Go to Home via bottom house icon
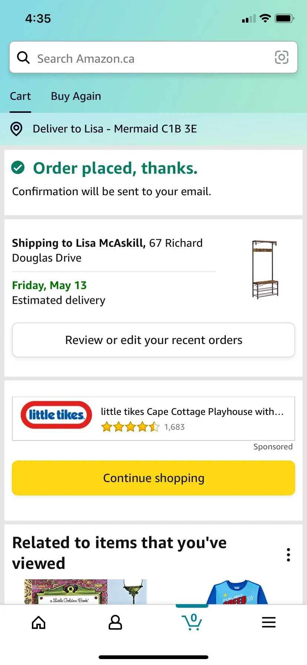 [x=39, y=623]
